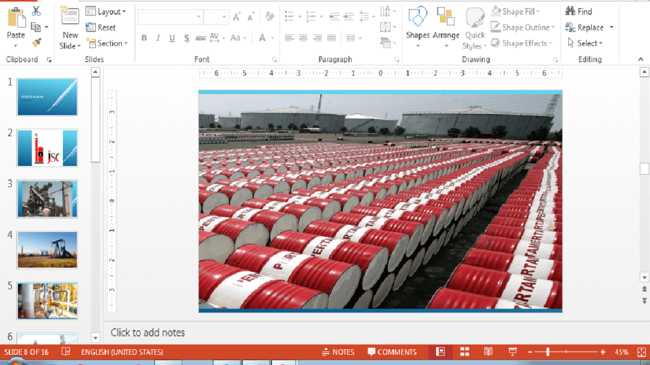Start Slide Show from the status bar icon

tap(512, 352)
